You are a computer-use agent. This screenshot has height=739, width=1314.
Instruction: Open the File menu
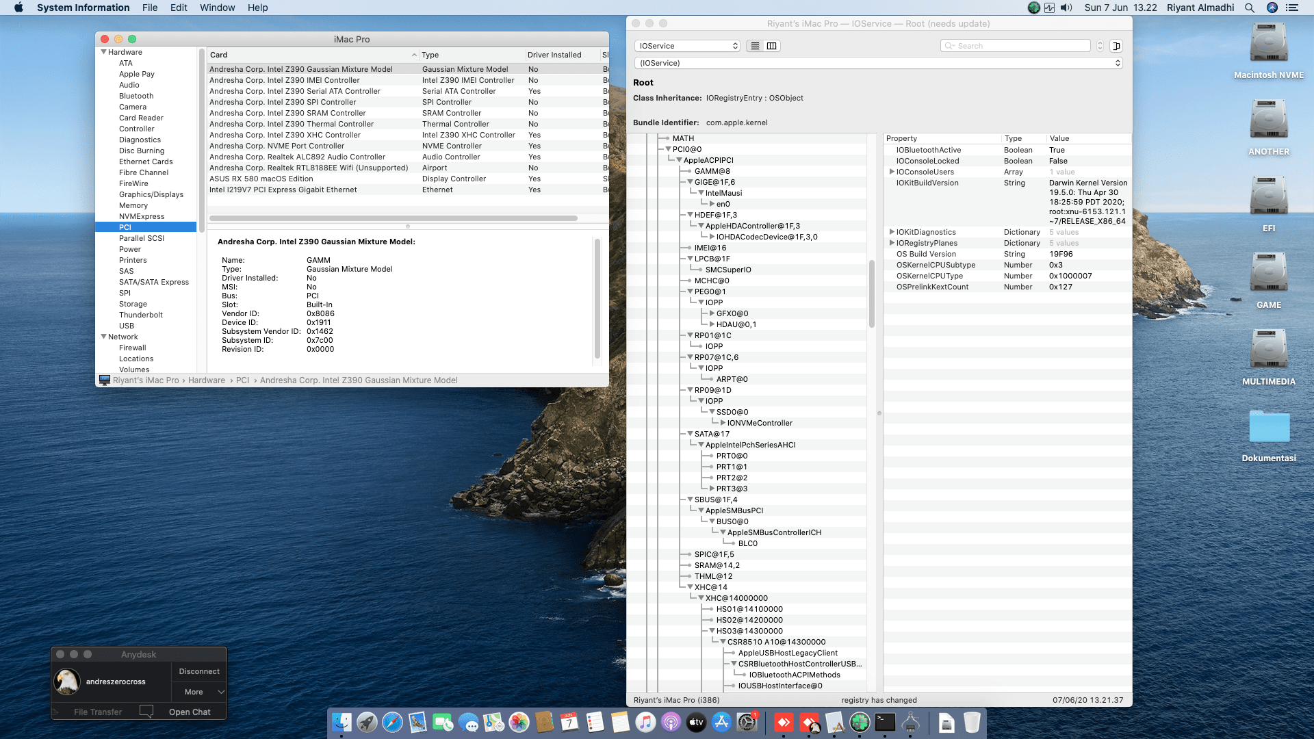tap(150, 8)
